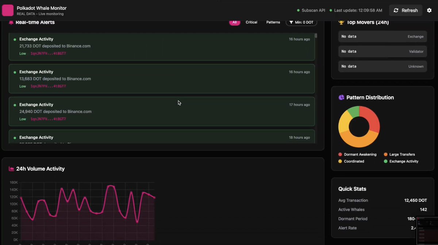Toggle the Coordinated legend entry
The height and width of the screenshot is (245, 438).
click(351, 161)
